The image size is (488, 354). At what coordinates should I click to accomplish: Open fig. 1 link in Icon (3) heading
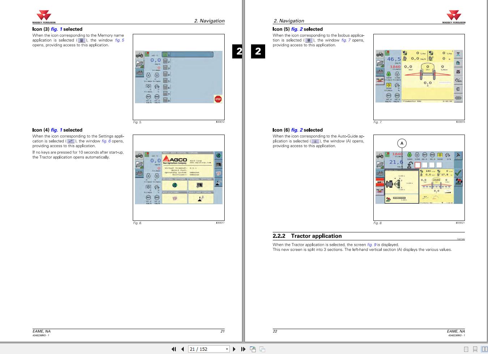56,29
